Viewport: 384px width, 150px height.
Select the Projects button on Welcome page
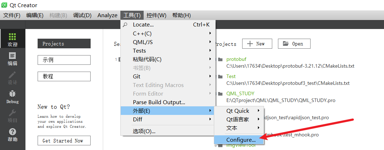[x=64, y=44]
